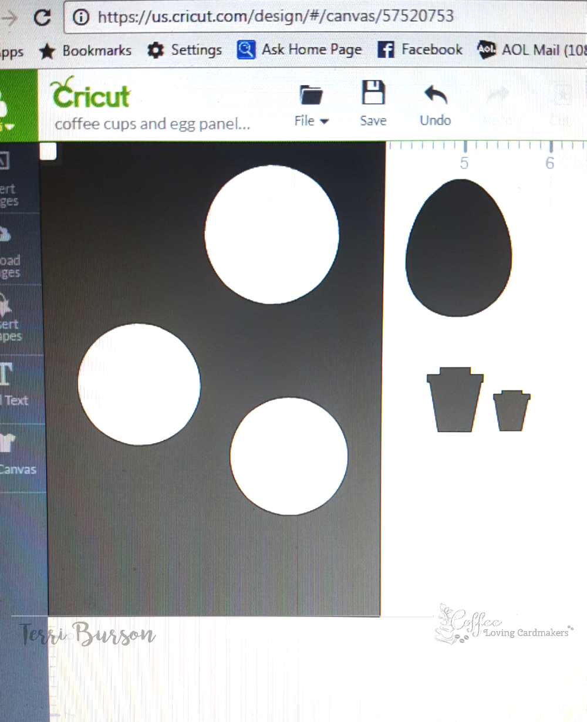
Task: Click the Save floppy disk icon
Action: point(373,103)
